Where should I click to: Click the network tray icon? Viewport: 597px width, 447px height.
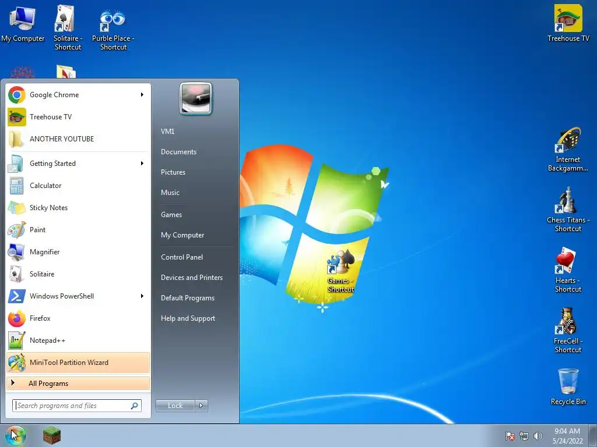(524, 436)
